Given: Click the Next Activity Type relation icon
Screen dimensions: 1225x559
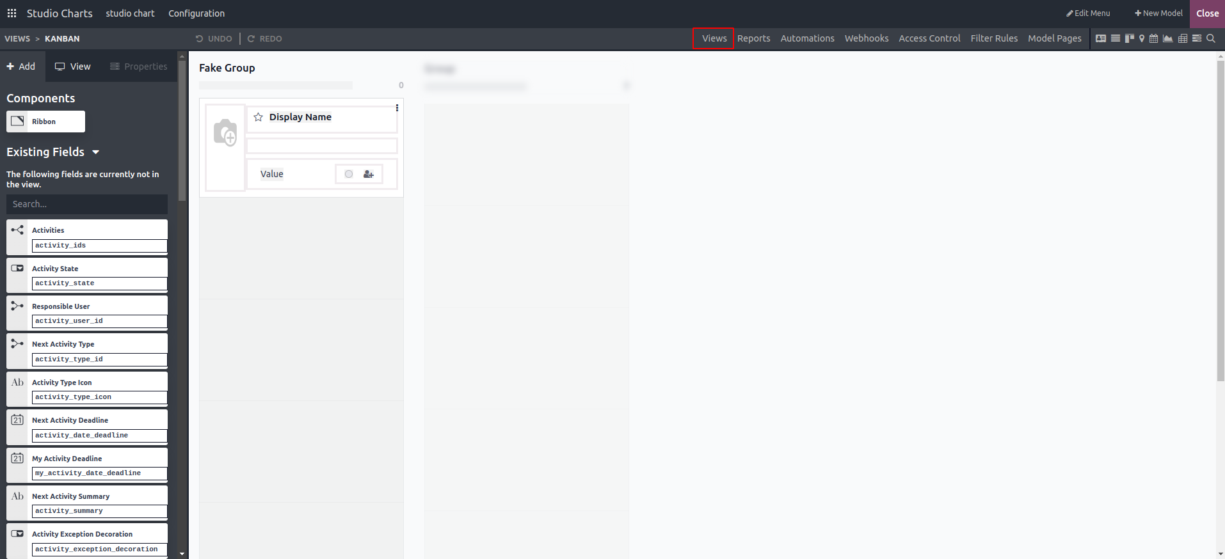Looking at the screenshot, I should click(x=17, y=343).
